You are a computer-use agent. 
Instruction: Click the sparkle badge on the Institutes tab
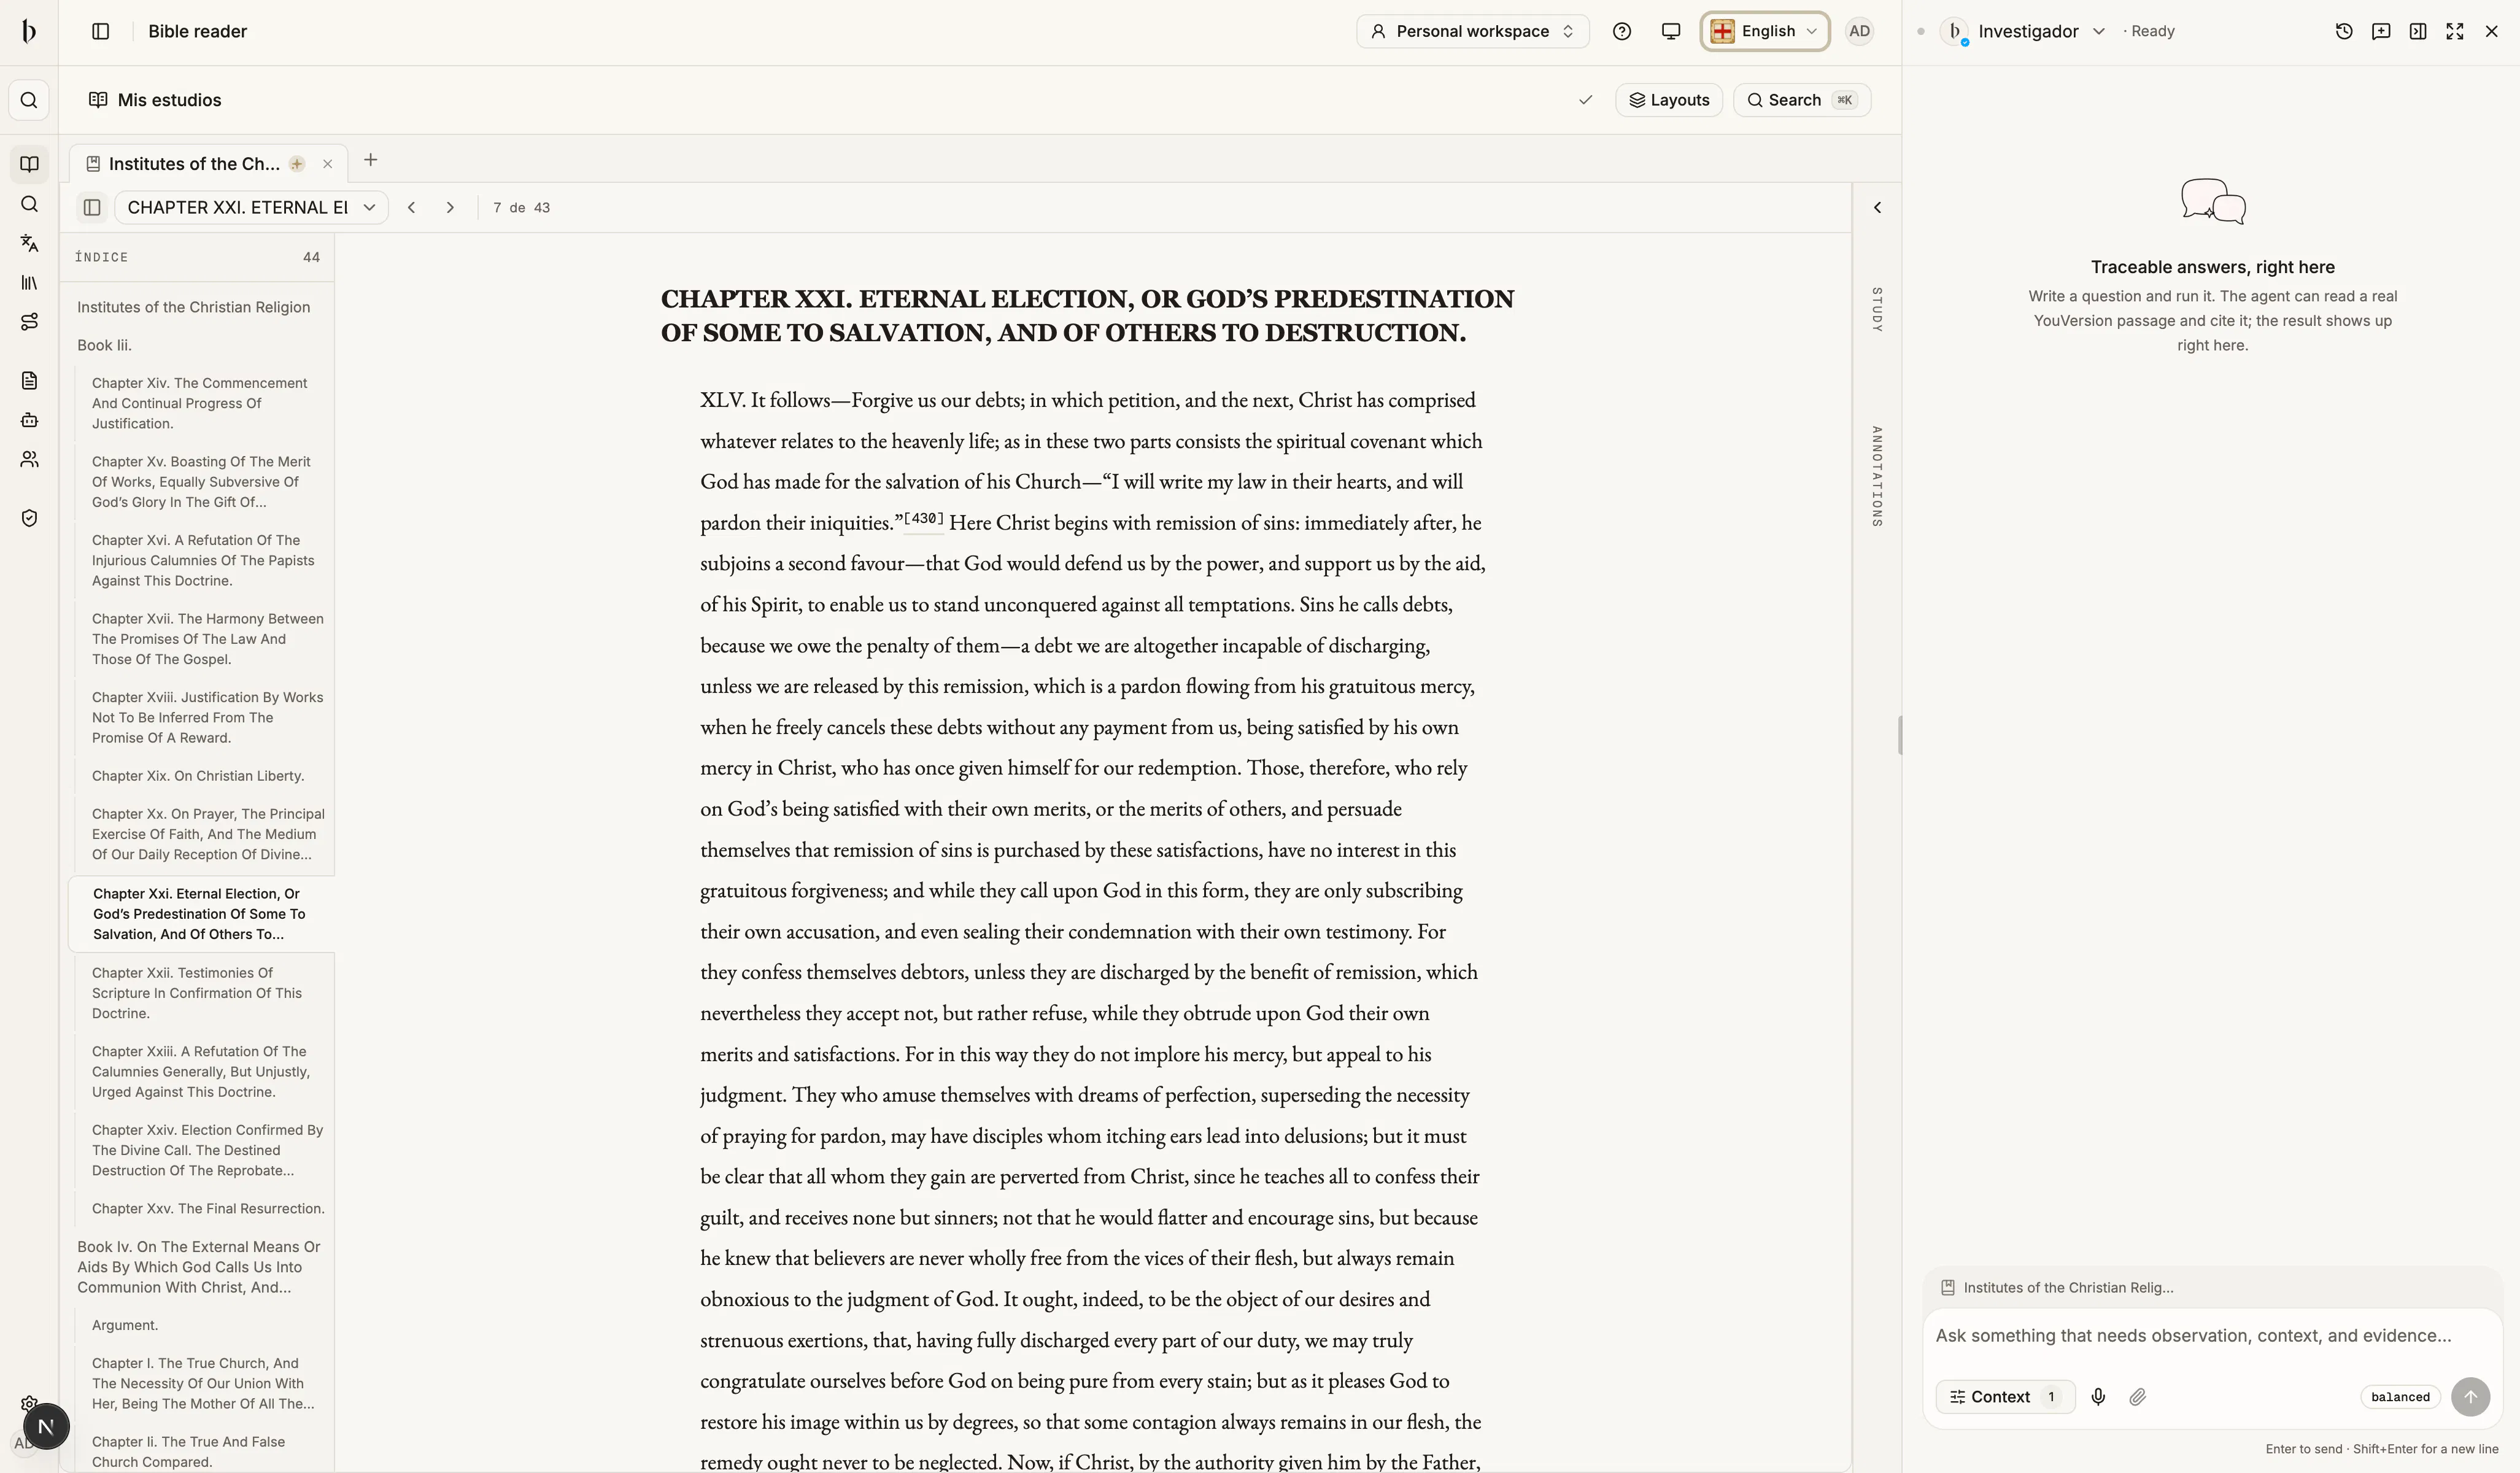point(297,164)
